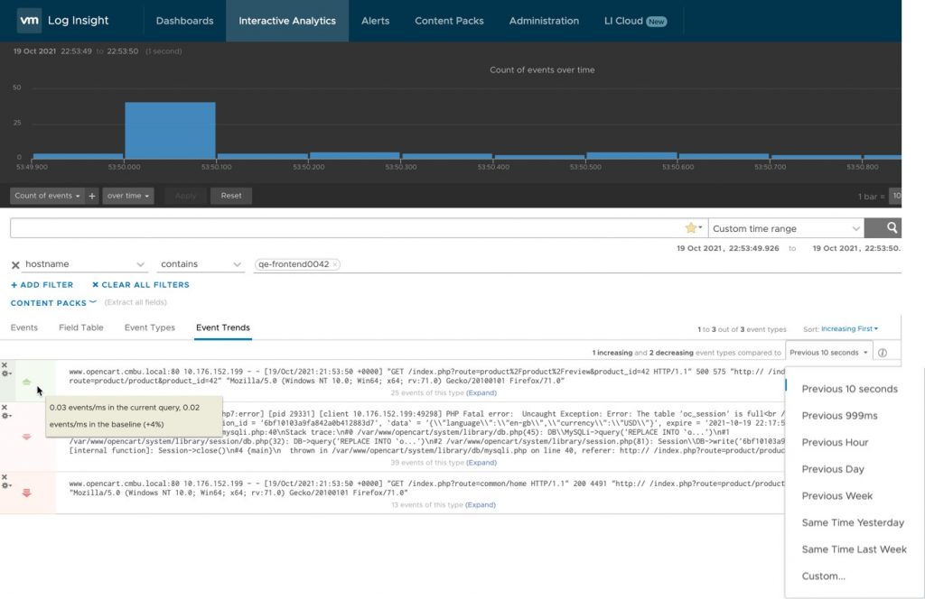
Task: Switch to the Field Table tab
Action: click(80, 327)
